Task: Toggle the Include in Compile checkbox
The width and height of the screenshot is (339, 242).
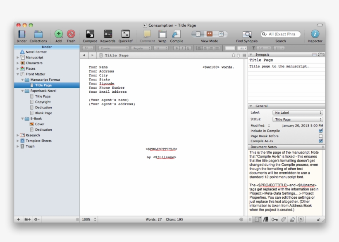Action: pyautogui.click(x=321, y=131)
